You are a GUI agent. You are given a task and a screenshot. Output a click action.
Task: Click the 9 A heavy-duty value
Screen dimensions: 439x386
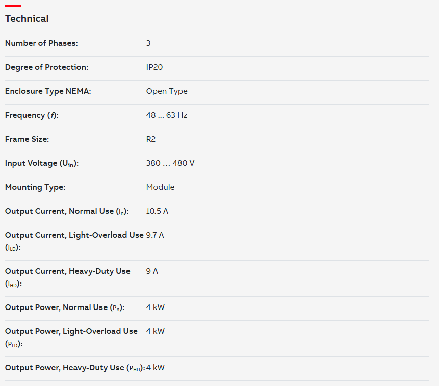[x=152, y=271]
